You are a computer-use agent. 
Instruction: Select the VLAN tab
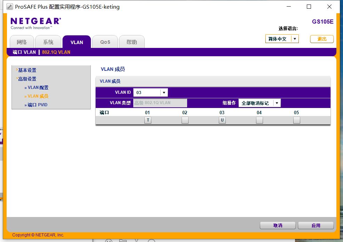tap(77, 42)
